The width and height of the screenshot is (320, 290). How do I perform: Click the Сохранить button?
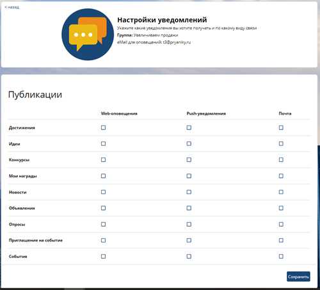[298, 277]
